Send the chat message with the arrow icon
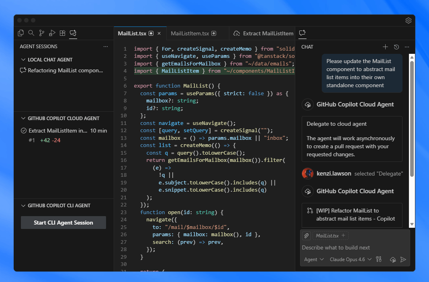Image resolution: width=429 pixels, height=282 pixels. pyautogui.click(x=404, y=260)
